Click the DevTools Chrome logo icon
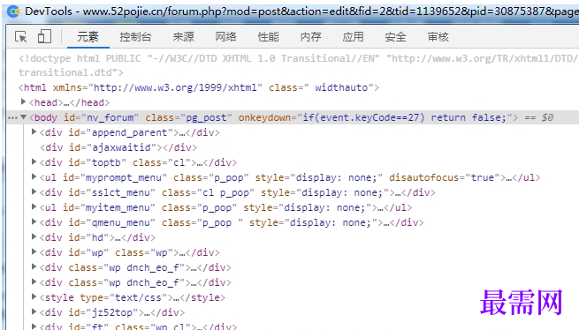 [13, 11]
